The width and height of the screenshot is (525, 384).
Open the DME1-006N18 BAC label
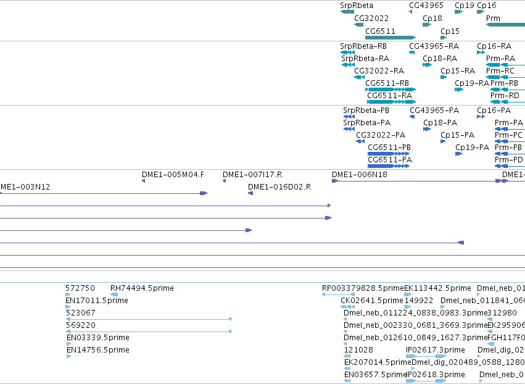359,175
